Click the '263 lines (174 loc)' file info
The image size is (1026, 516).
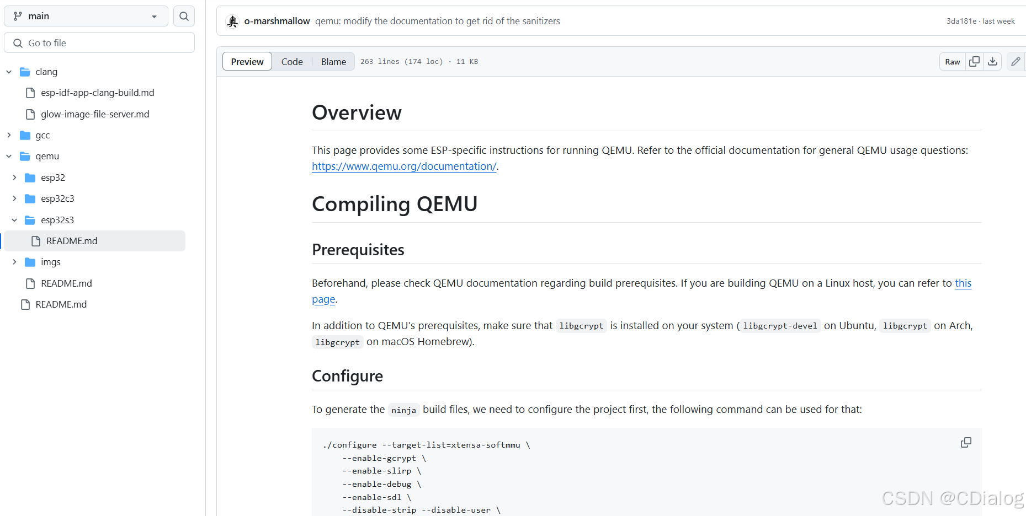click(401, 62)
